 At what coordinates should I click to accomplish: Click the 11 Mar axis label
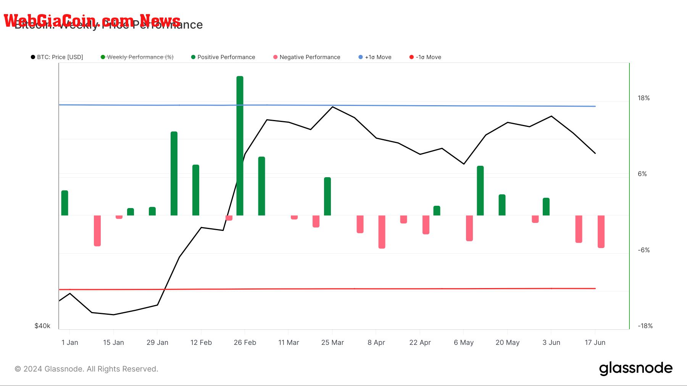pos(289,343)
